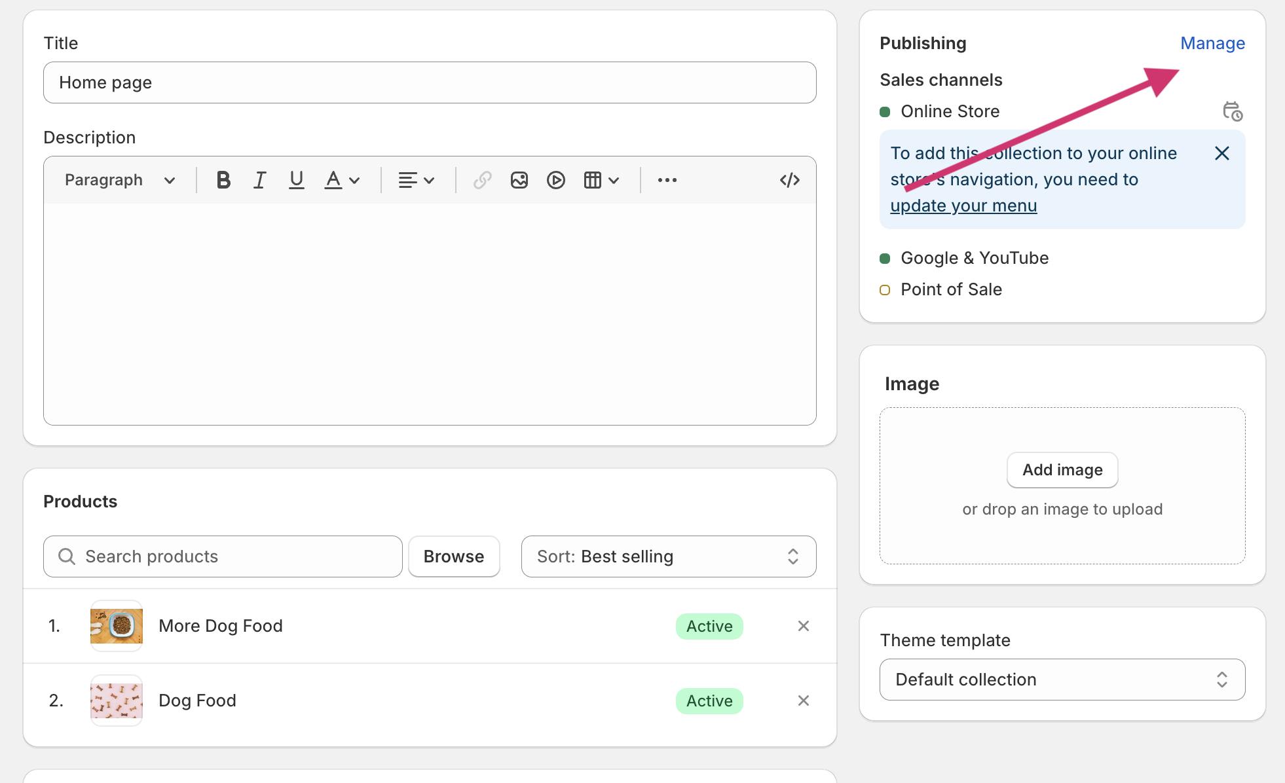The image size is (1285, 783).
Task: Click the Title input field
Action: point(430,82)
